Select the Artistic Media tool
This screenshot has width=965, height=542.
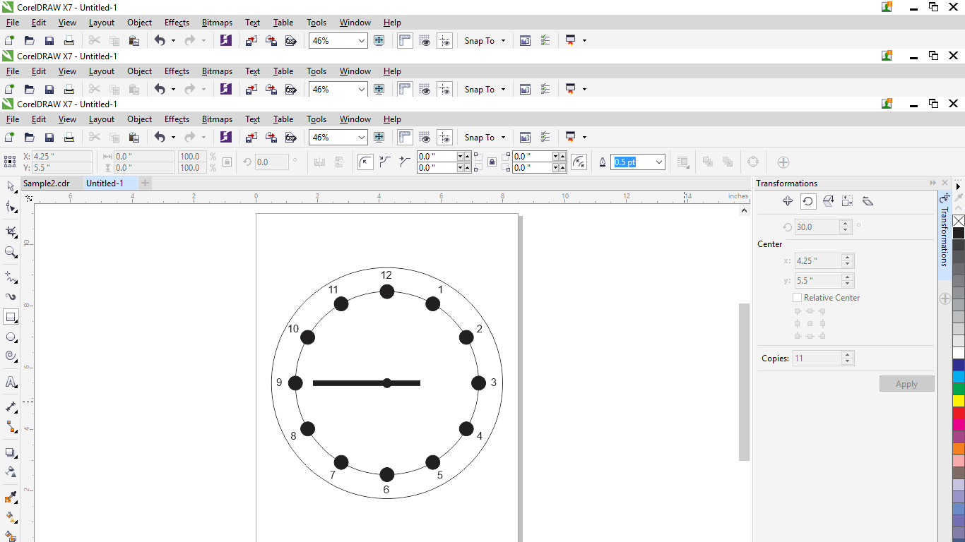pos(11,296)
